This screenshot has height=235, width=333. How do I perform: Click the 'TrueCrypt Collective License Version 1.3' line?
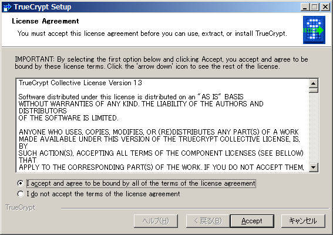(x=80, y=83)
